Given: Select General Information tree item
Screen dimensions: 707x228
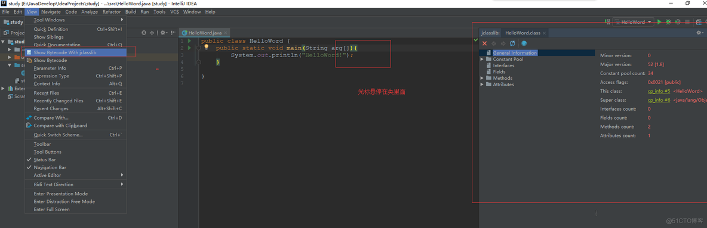Looking at the screenshot, I should coord(515,52).
